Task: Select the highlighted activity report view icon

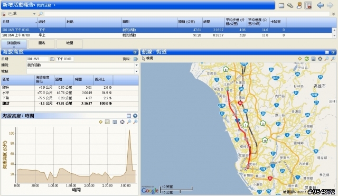Action: click(308, 5)
